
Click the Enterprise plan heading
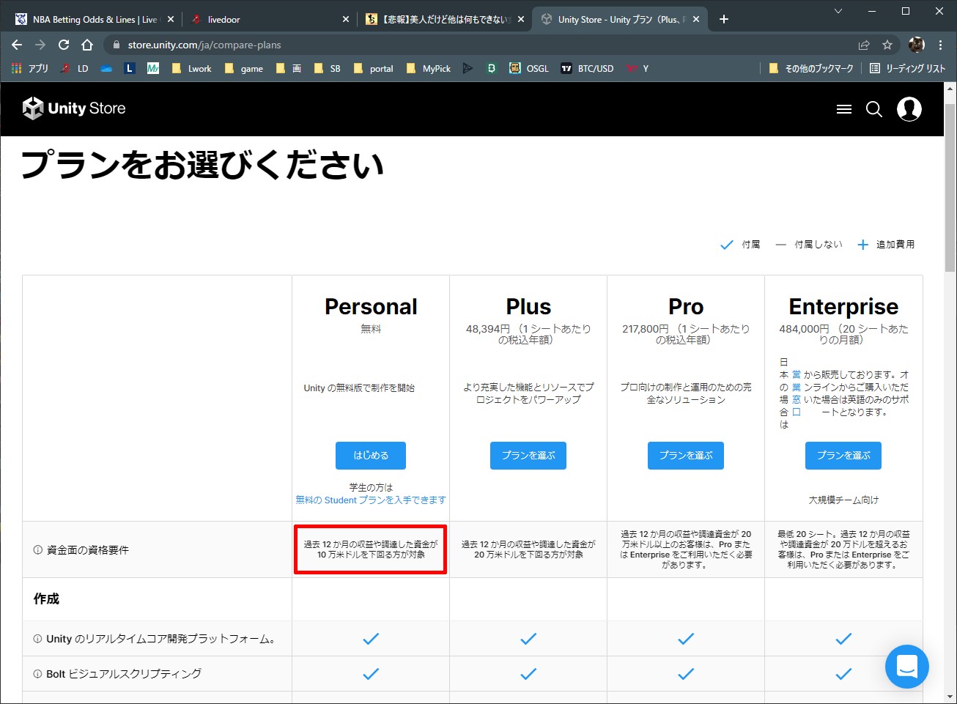pyautogui.click(x=843, y=307)
